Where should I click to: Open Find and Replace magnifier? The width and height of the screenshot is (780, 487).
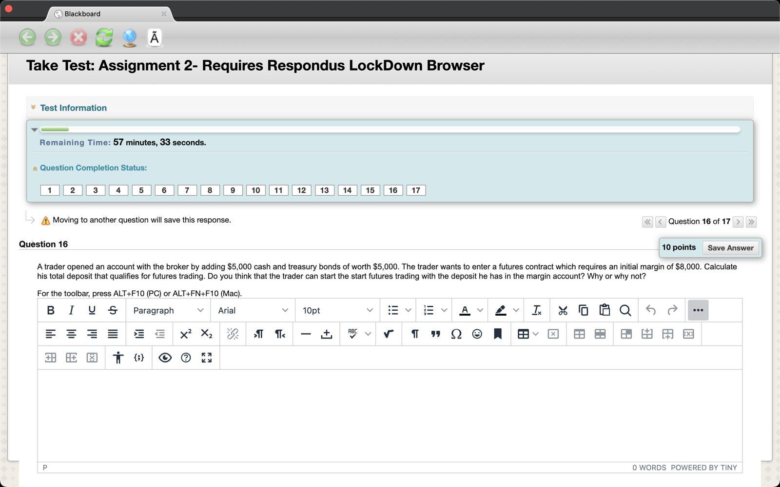[x=625, y=310]
